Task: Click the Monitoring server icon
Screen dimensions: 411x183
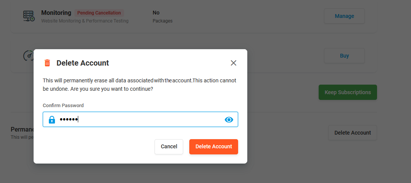Action: pos(29,16)
